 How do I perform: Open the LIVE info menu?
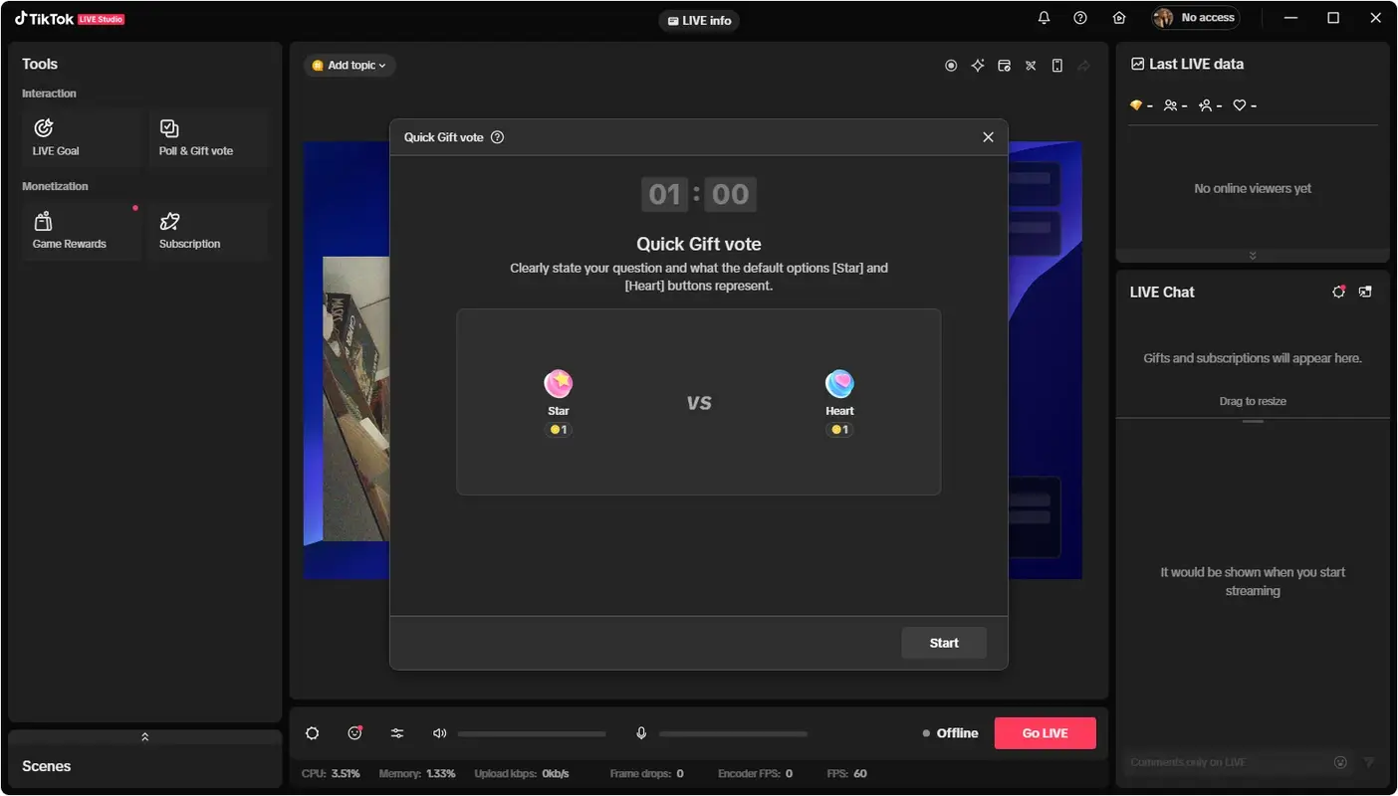(699, 20)
